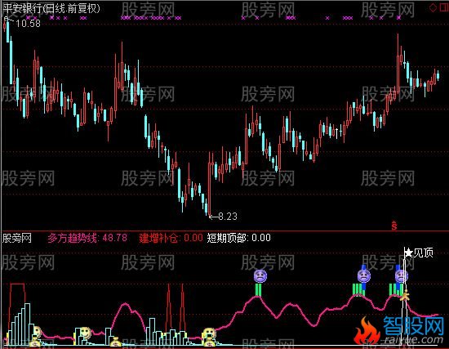Select the last candlestick on the chart
Screen dimensions: 449x349
438,75
